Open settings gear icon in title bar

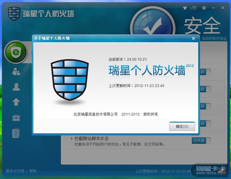click(204, 8)
